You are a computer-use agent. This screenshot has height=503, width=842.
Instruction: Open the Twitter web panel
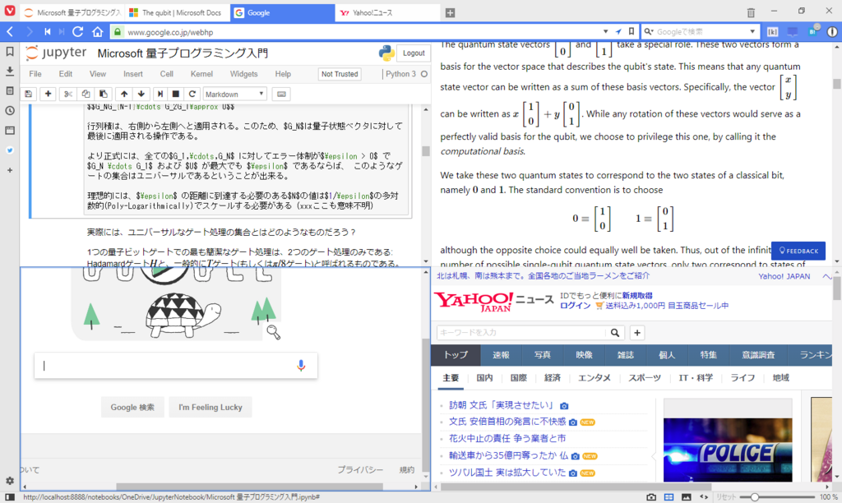point(10,150)
